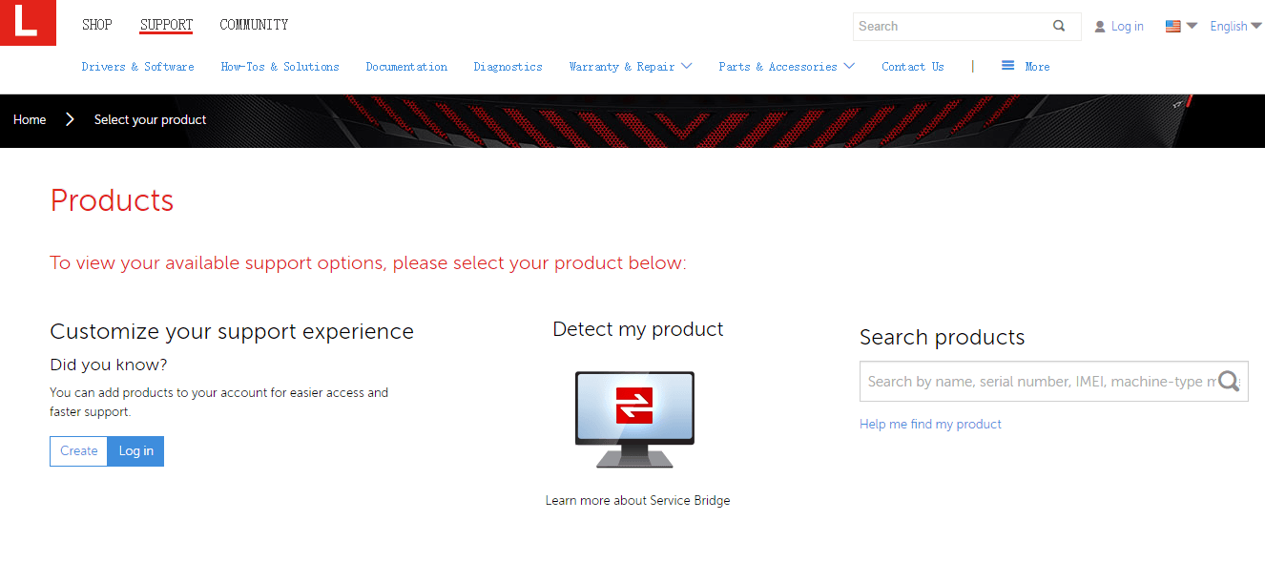Click the hamburger More menu icon
This screenshot has height=584, width=1265.
coord(1007,66)
